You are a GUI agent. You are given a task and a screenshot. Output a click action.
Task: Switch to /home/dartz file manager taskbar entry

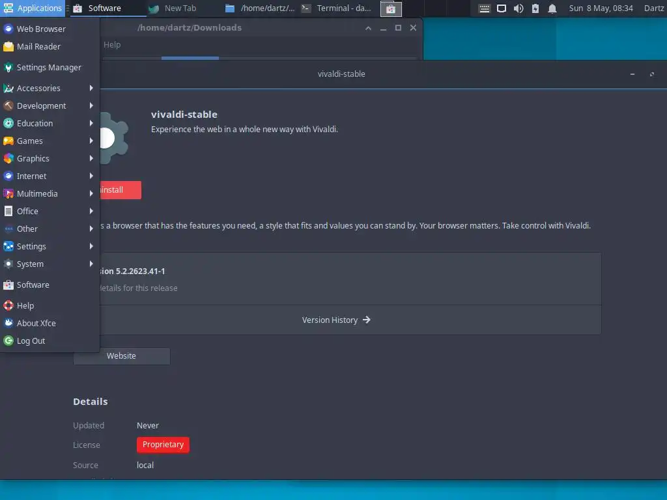point(260,8)
